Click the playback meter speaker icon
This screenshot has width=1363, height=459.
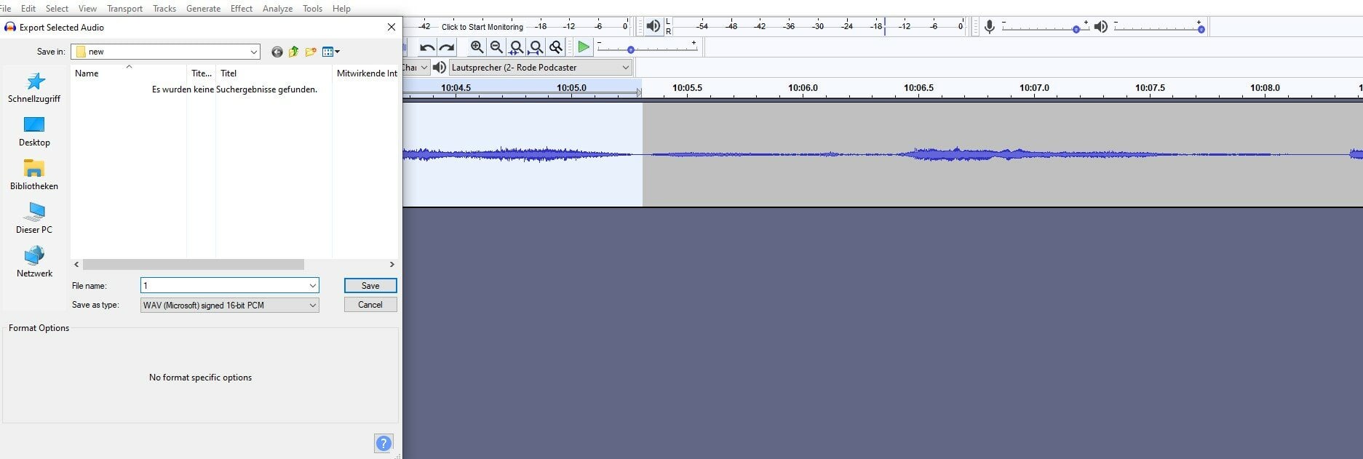[x=653, y=26]
